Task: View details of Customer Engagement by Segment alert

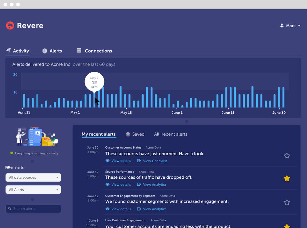Action: click(118, 209)
